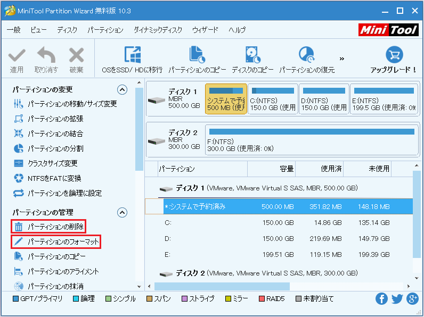
Task: Click the ディスク 2 drive icon in disk map
Action: click(157, 140)
